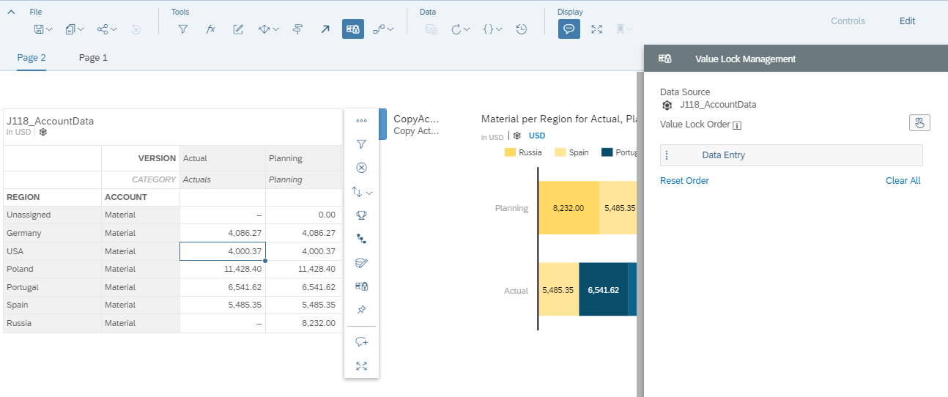Viewport: 948px width, 397px height.
Task: Click the hierarchy drill icon in table menu
Action: [361, 239]
